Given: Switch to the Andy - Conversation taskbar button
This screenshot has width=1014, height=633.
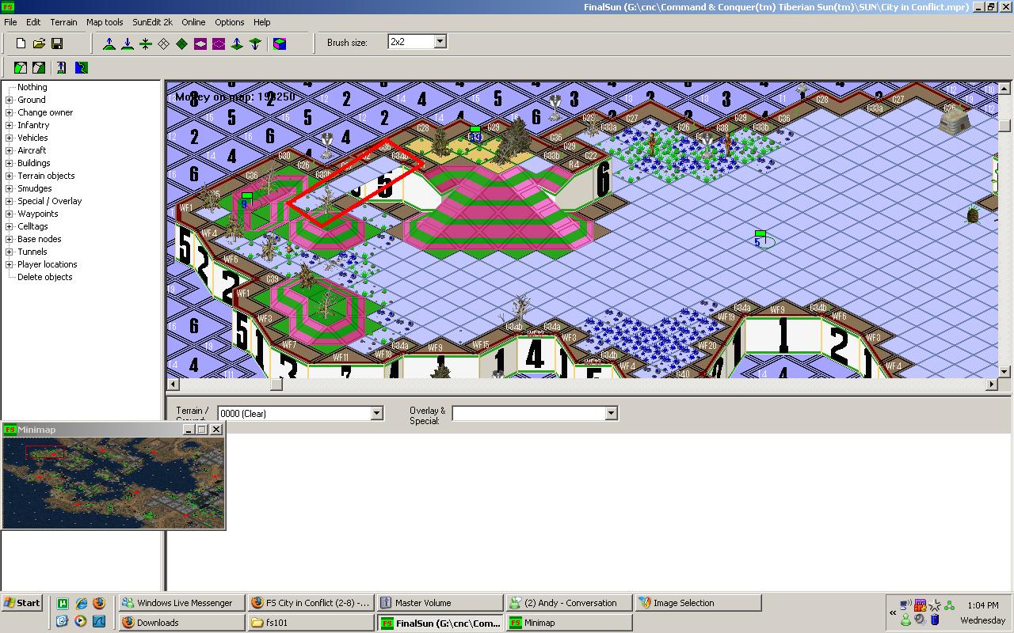Looking at the screenshot, I should [569, 603].
